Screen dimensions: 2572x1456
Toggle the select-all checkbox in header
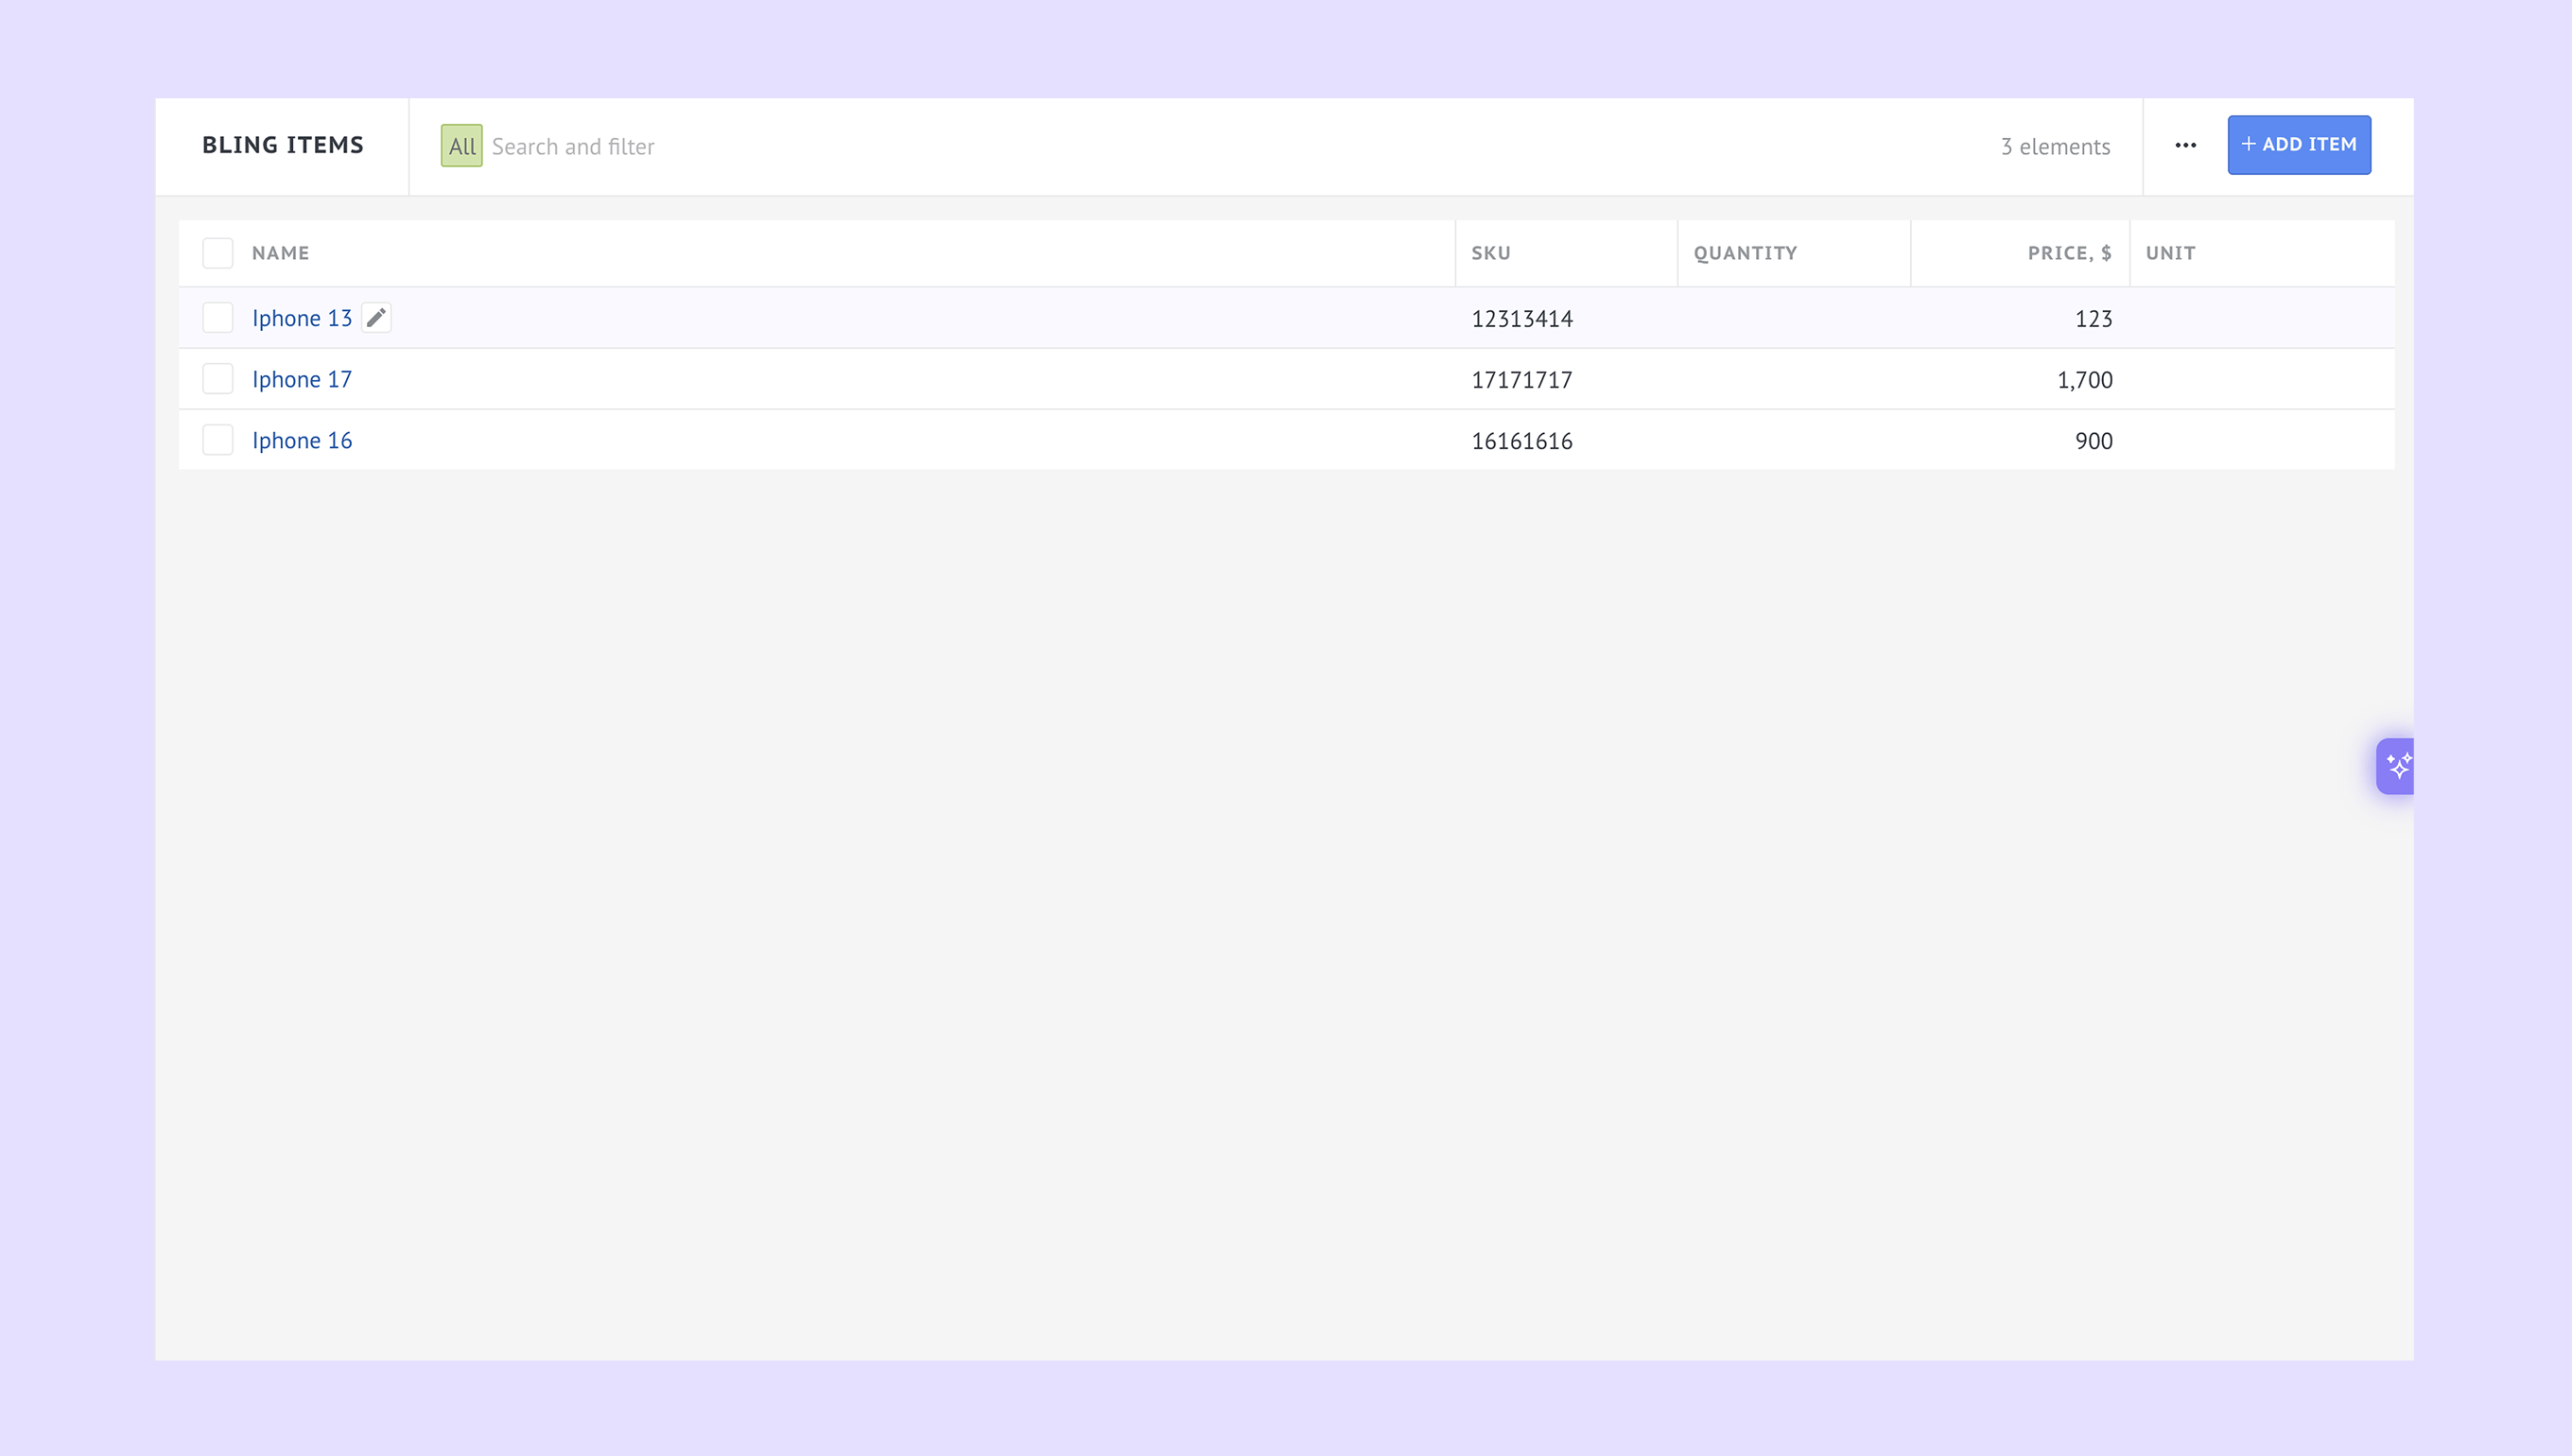217,253
